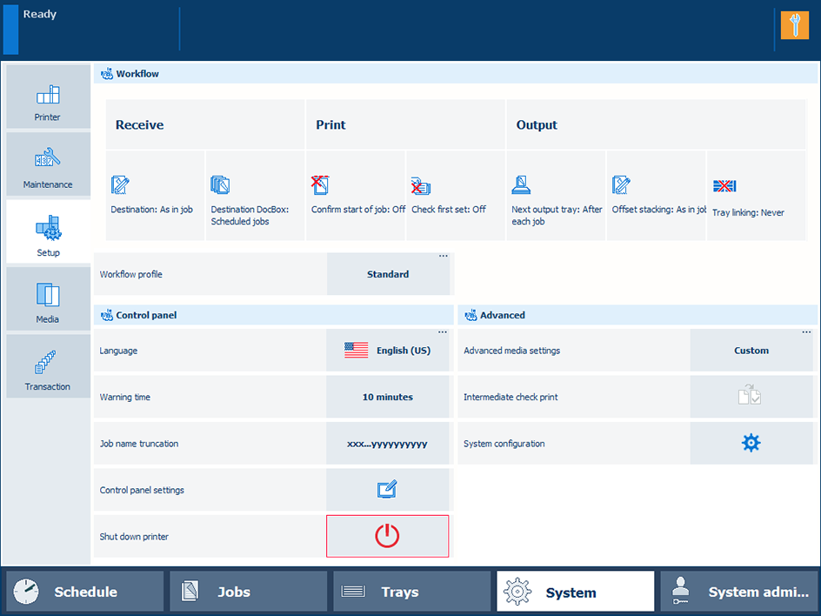Toggle the Tray linking setting
821x616 pixels.
[756, 196]
